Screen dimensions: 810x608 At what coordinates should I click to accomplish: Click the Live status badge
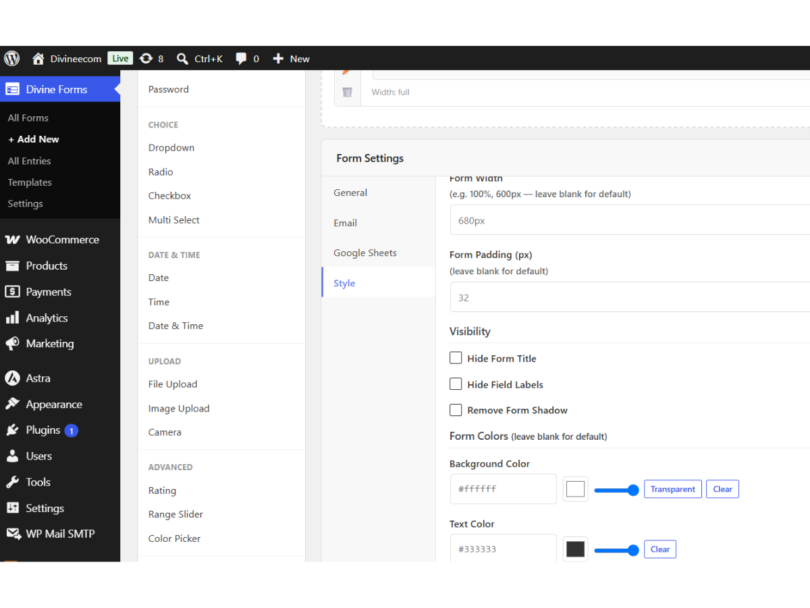(x=120, y=59)
